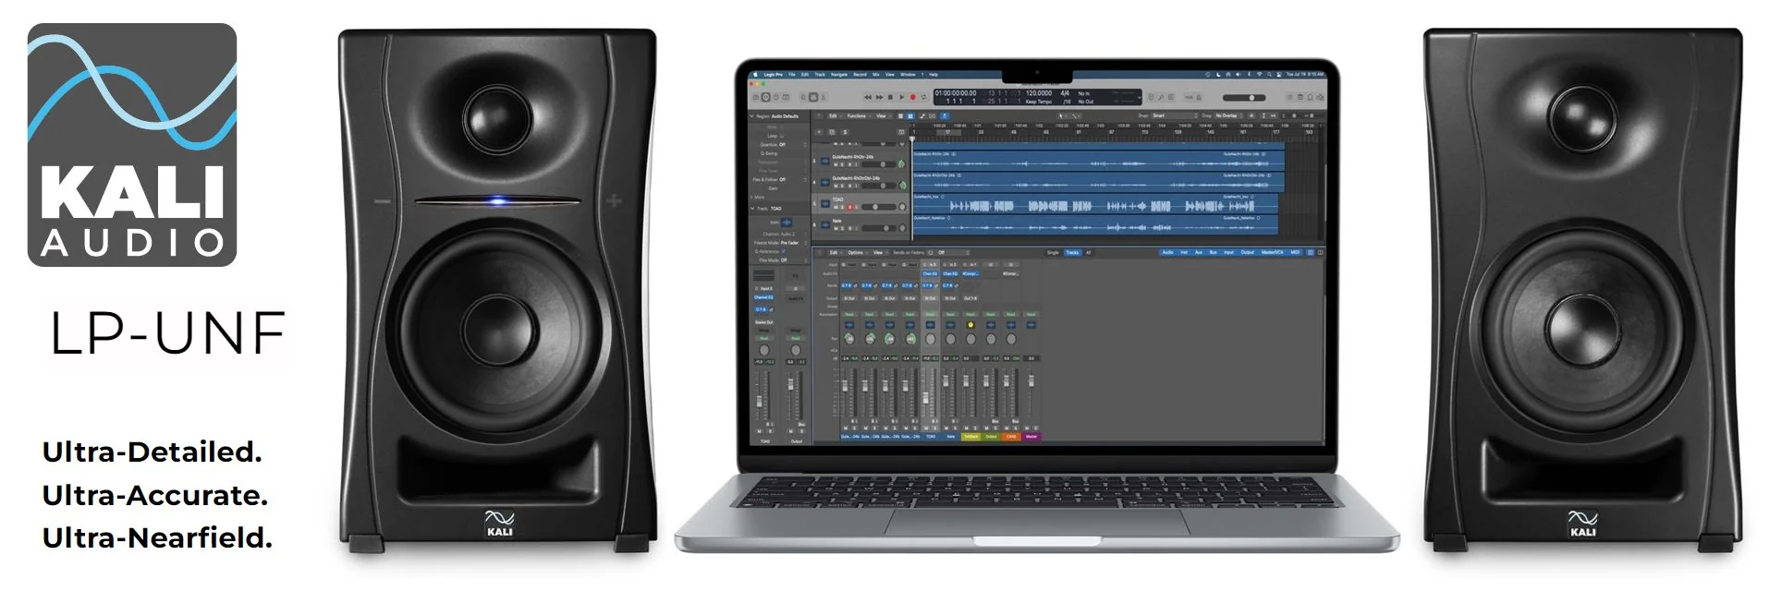Open tracks area Edit dropdown
1770x591 pixels.
click(x=835, y=116)
